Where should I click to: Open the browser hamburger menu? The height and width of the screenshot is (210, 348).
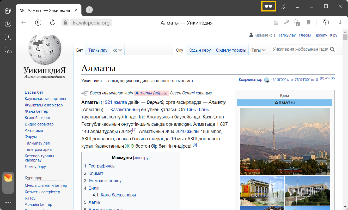coord(297,6)
